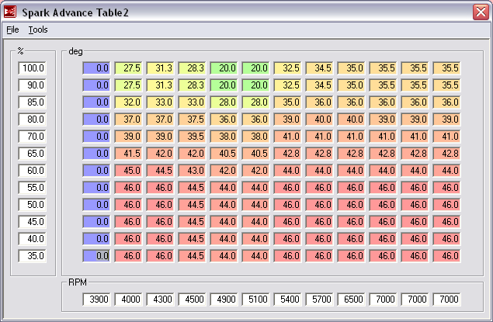Select the 40.0 percent load field

[33, 239]
